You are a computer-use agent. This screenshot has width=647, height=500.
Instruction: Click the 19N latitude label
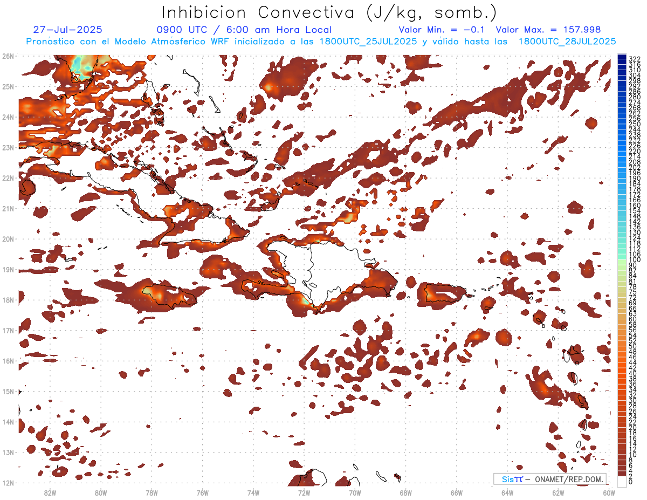8,269
